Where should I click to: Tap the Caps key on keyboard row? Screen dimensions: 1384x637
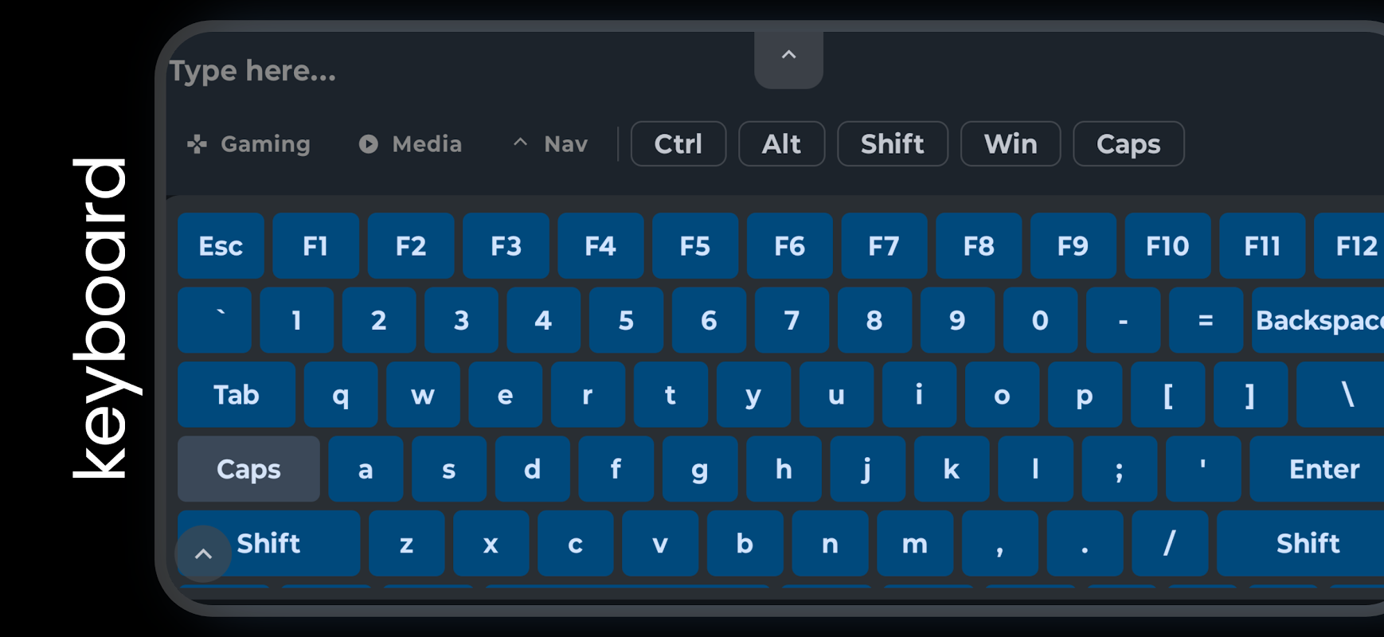248,469
